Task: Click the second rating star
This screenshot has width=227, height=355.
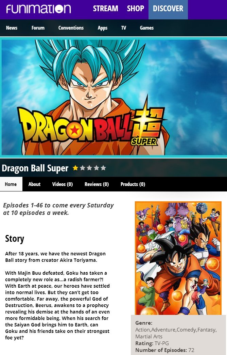Action: click(82, 168)
